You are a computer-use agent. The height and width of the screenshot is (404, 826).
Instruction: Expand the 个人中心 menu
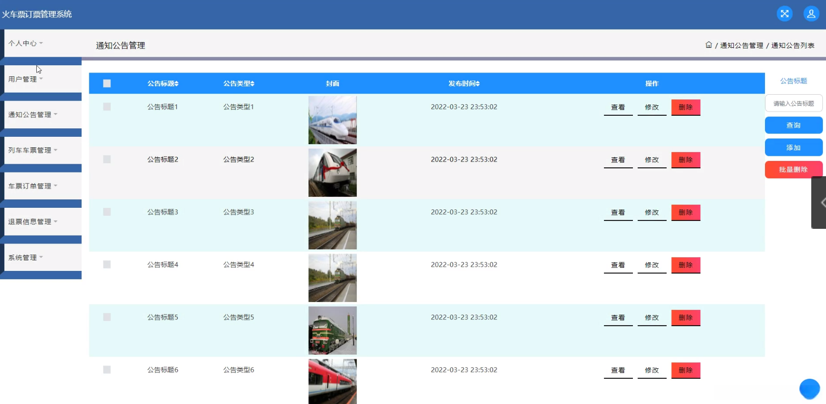click(43, 43)
